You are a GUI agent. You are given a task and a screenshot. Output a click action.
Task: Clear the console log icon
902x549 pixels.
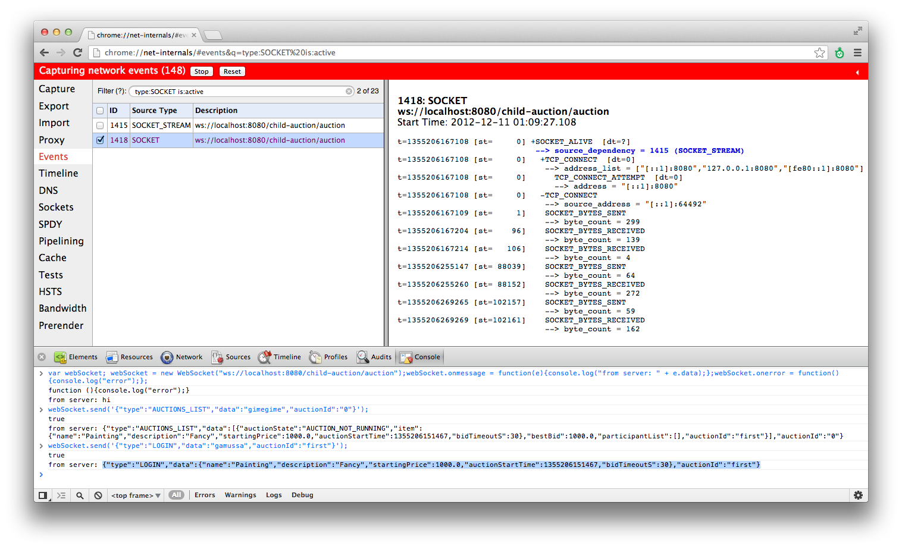click(x=98, y=495)
